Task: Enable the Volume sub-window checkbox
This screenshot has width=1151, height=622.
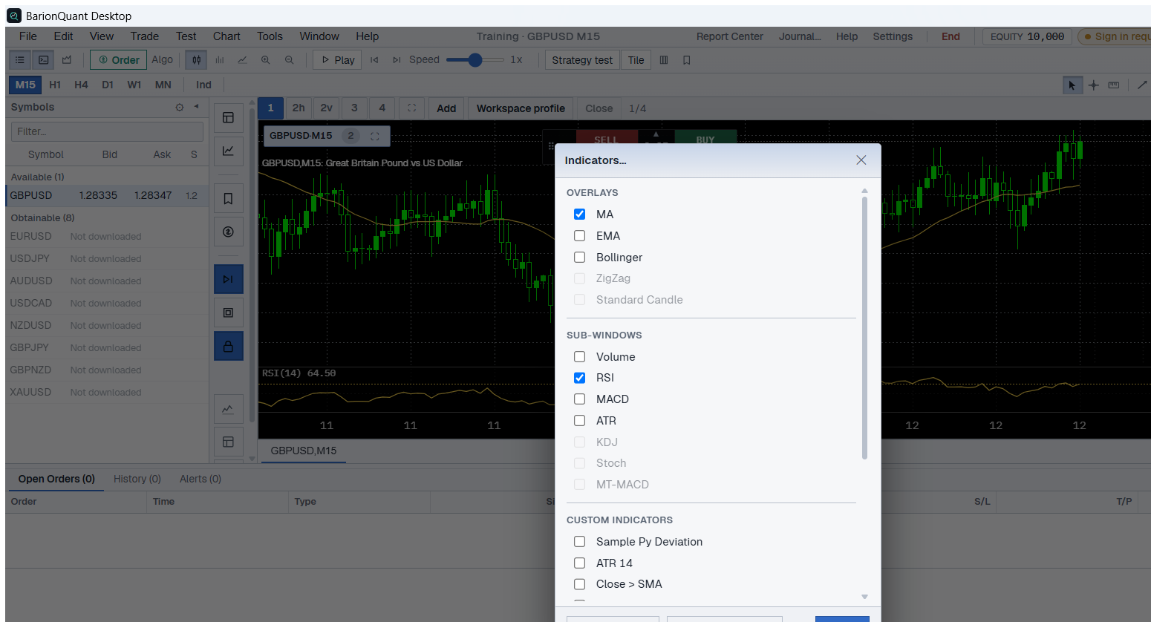Action: tap(580, 357)
